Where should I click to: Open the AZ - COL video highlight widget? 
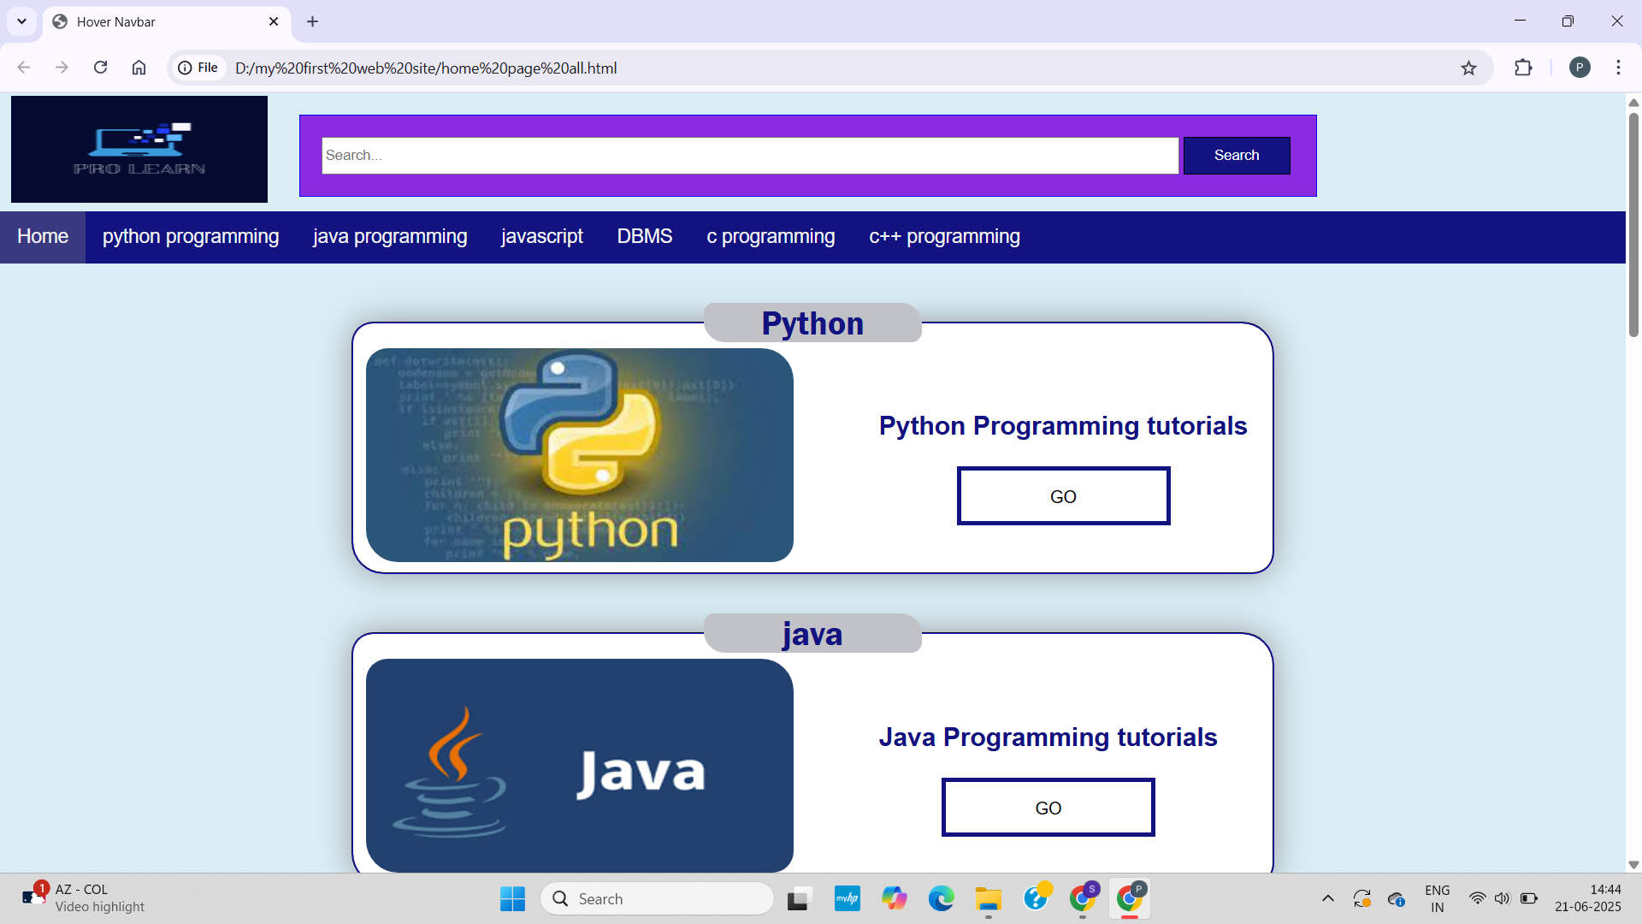click(83, 898)
